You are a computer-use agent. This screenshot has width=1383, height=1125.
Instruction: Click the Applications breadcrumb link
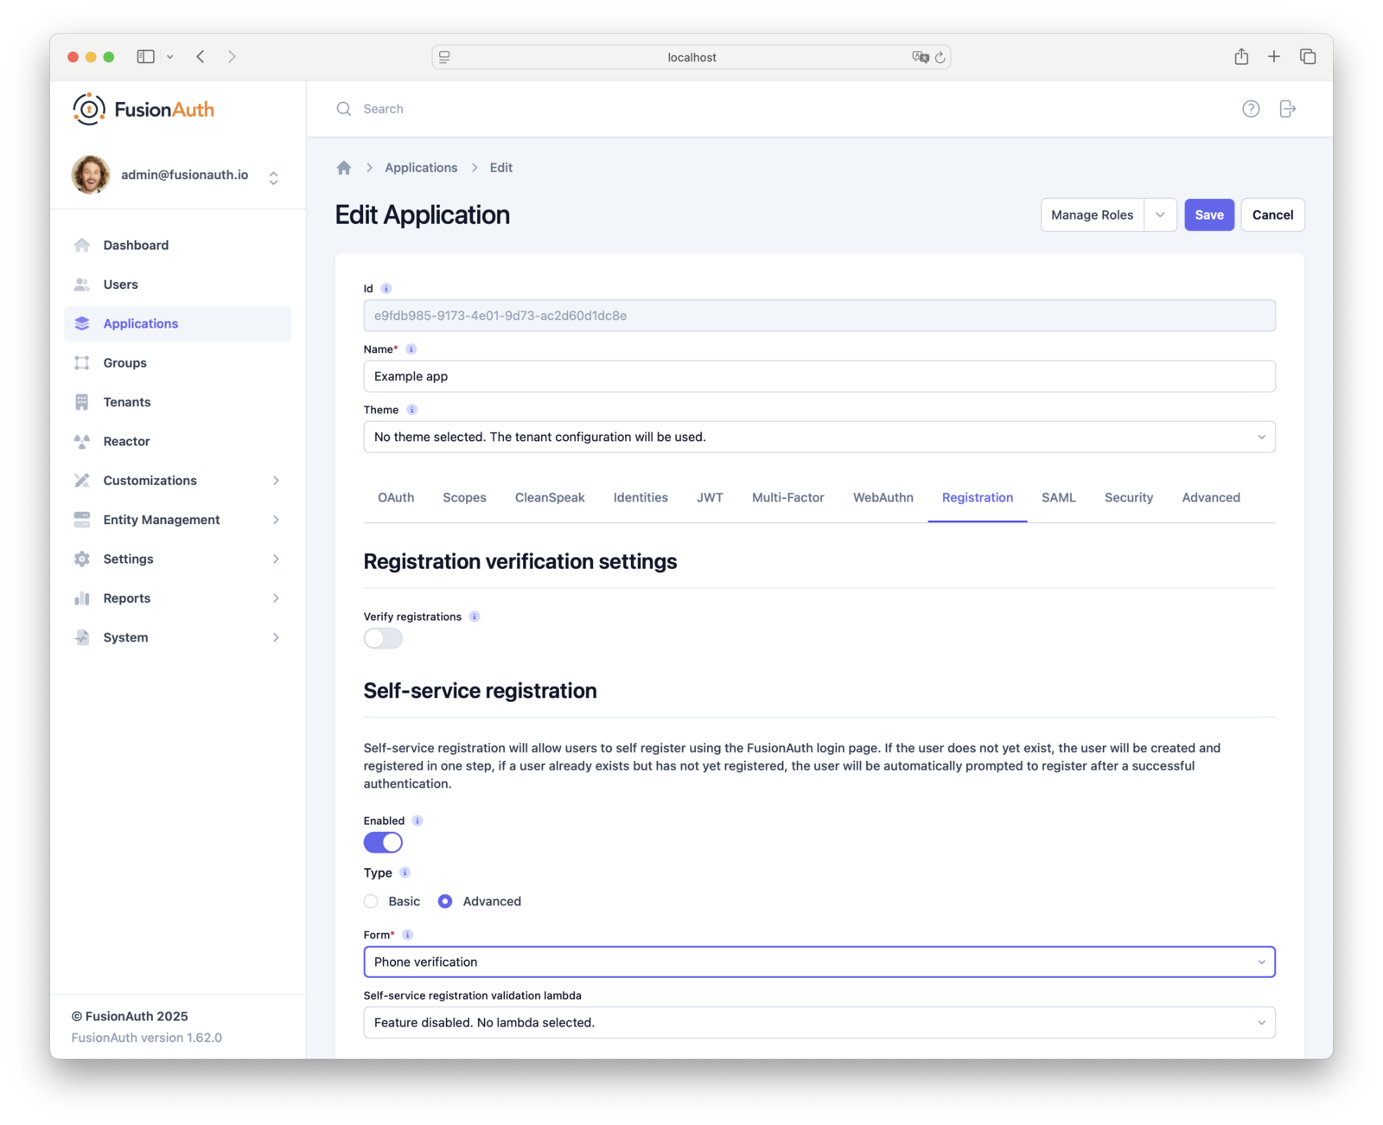click(421, 167)
